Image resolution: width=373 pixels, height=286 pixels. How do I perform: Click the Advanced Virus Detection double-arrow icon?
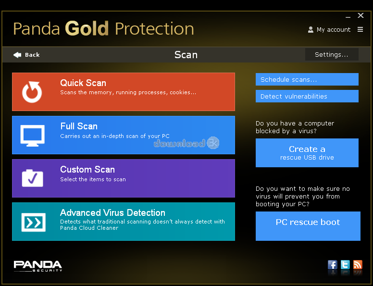tap(33, 222)
